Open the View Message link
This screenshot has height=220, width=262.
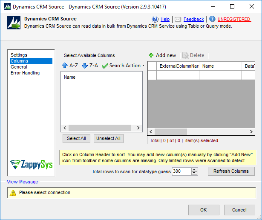23,182
